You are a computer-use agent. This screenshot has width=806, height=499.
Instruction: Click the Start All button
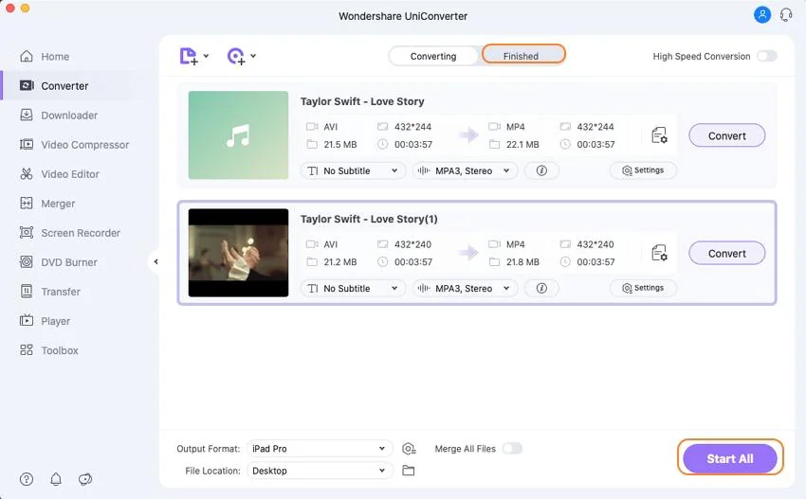point(730,458)
